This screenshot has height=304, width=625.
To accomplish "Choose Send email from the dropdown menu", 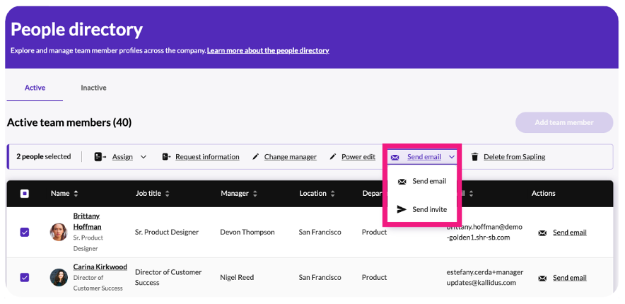I will pyautogui.click(x=428, y=182).
